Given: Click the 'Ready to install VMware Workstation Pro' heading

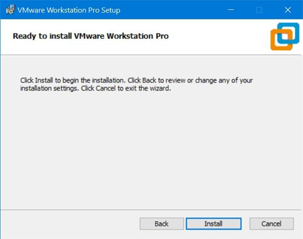Looking at the screenshot, I should [x=91, y=36].
